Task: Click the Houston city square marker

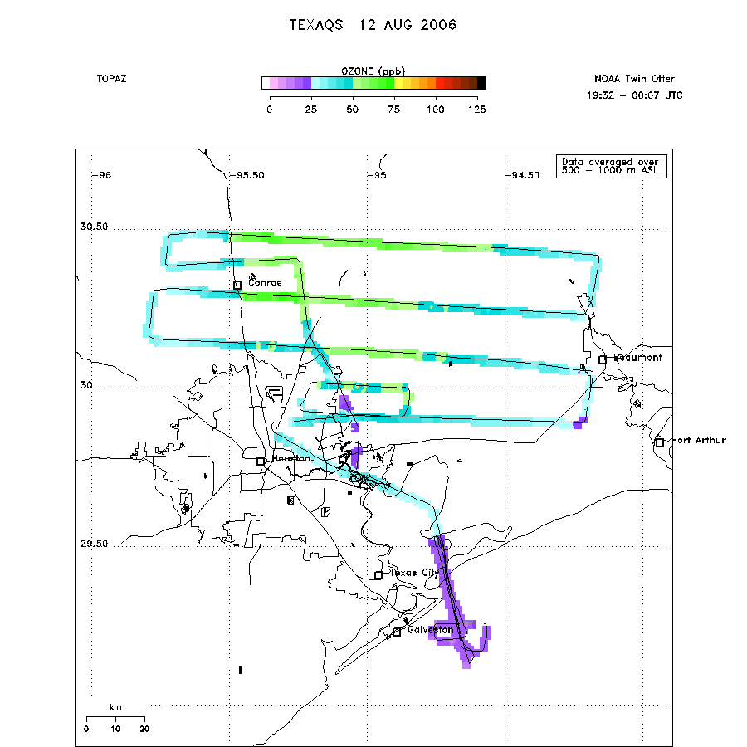Action: [261, 461]
